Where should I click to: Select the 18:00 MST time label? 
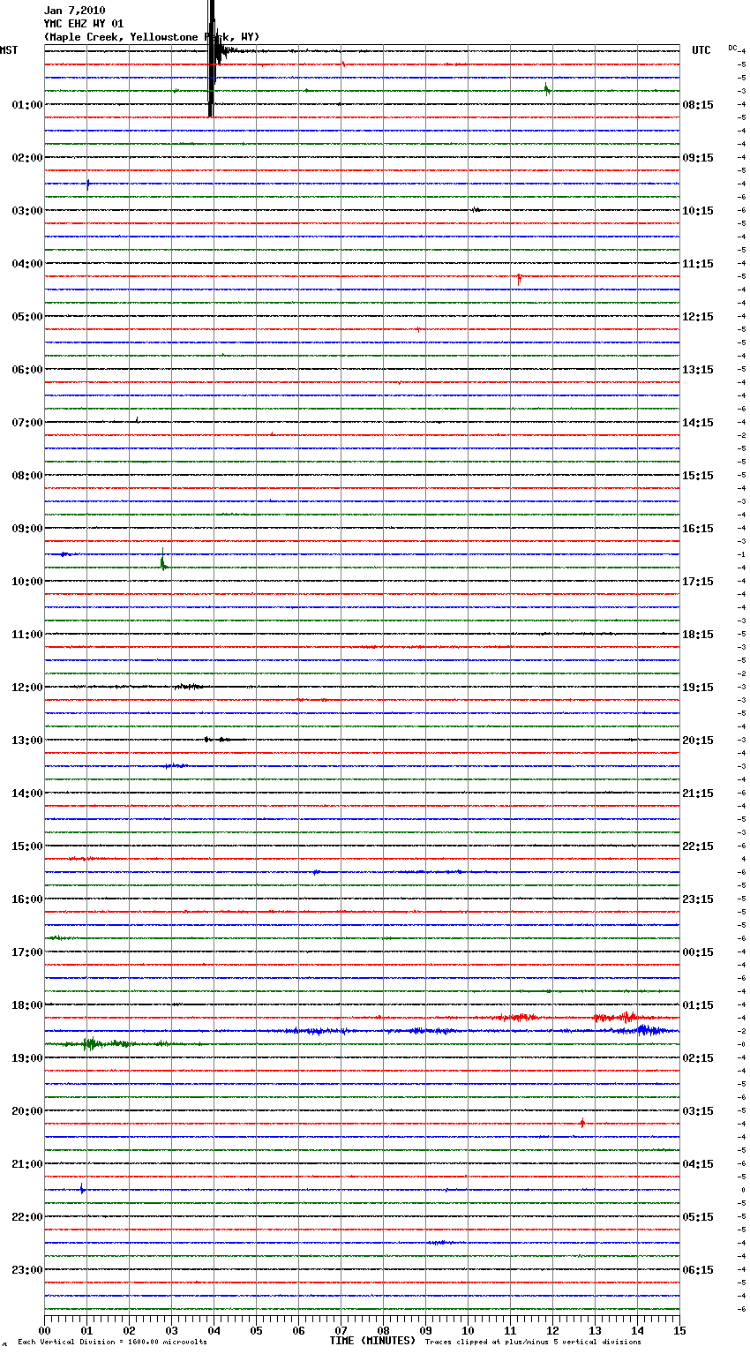(x=27, y=1005)
